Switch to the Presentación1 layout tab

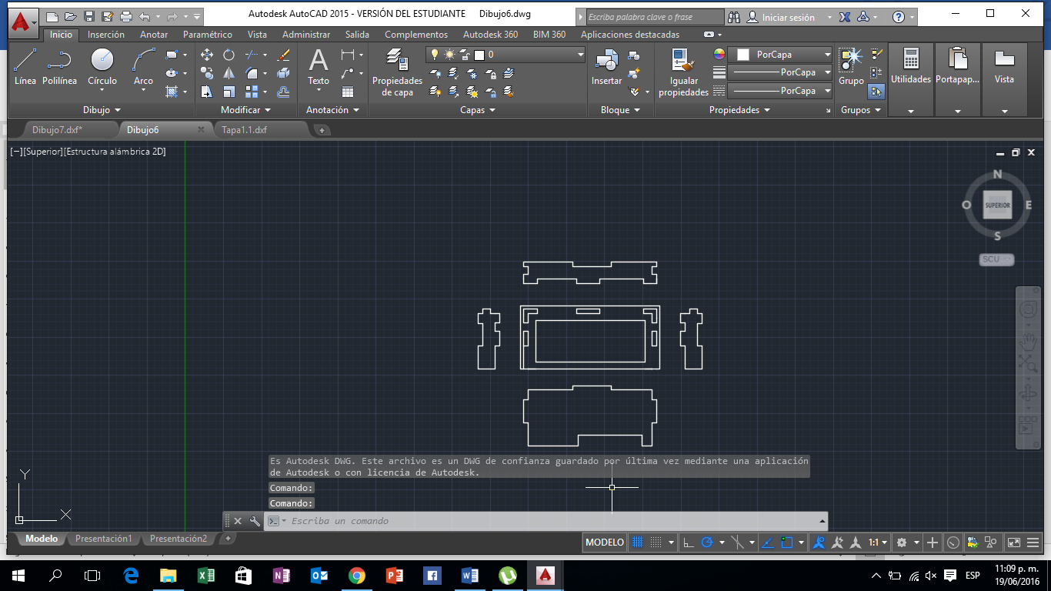click(103, 539)
